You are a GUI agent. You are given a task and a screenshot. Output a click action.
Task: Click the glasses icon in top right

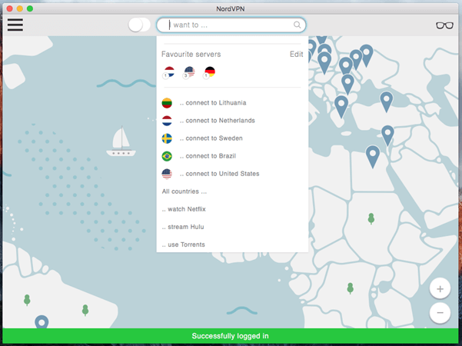pyautogui.click(x=444, y=25)
